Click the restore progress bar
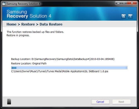 [69, 68]
